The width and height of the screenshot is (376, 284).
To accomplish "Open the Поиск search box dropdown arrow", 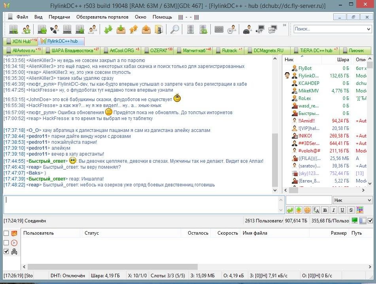I will [x=368, y=29].
